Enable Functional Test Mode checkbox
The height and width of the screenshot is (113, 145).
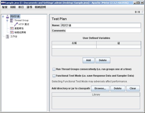click(x=54, y=76)
